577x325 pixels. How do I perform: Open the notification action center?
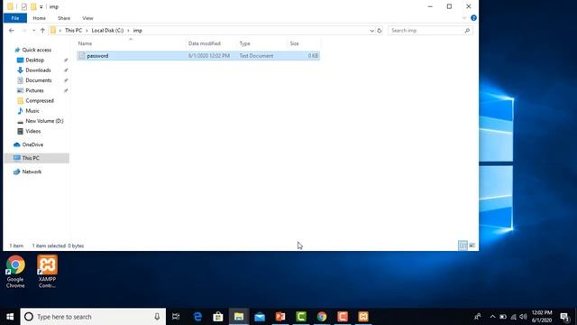pos(564,317)
